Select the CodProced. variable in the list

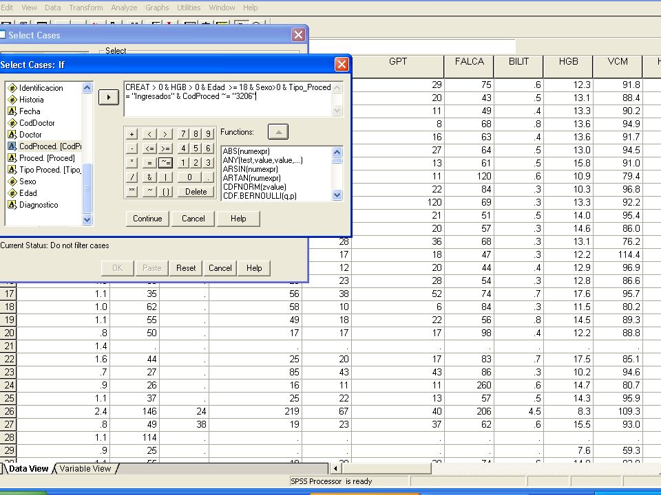[44, 146]
